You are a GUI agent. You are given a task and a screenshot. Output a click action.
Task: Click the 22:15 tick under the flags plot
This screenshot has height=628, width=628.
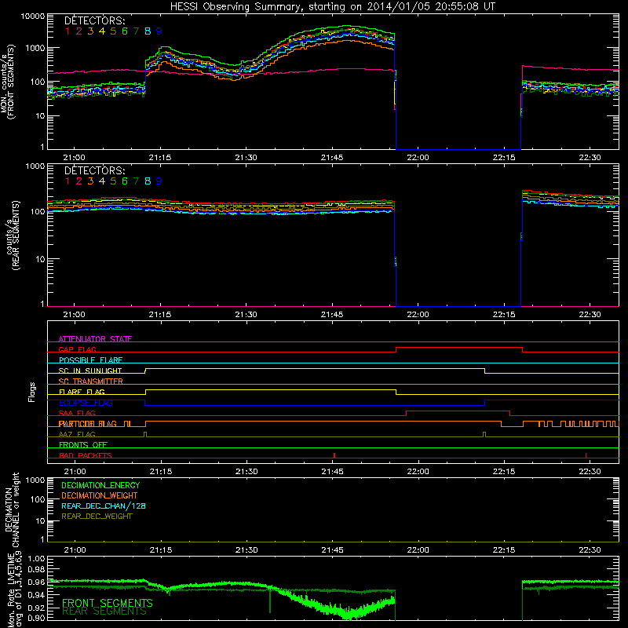point(504,472)
